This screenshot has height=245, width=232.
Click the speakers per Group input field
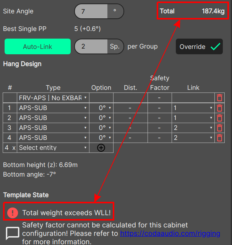[x=91, y=46]
